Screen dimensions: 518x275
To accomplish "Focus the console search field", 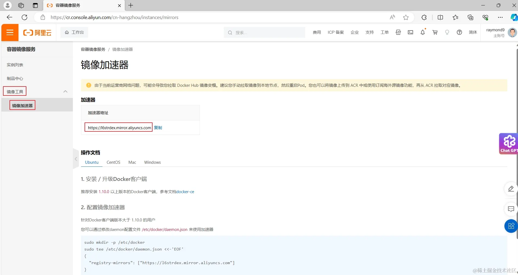I will 264,32.
